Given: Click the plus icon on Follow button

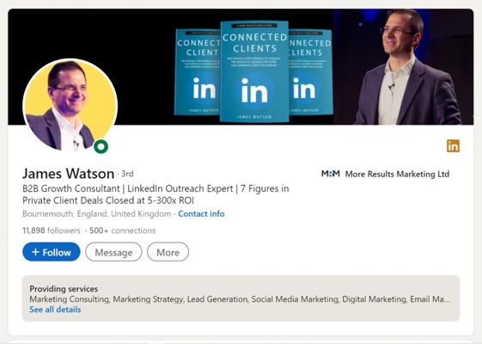Looking at the screenshot, I should tap(35, 252).
